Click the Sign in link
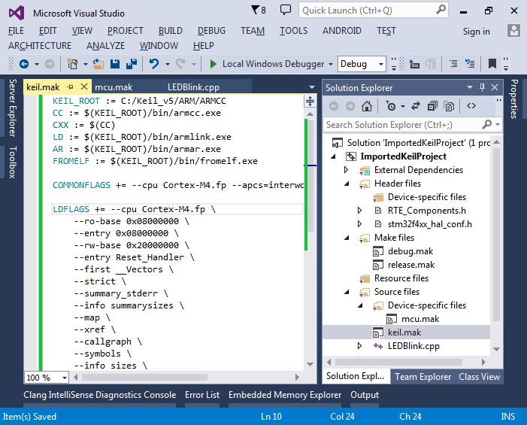This screenshot has height=425, width=527. point(476,32)
